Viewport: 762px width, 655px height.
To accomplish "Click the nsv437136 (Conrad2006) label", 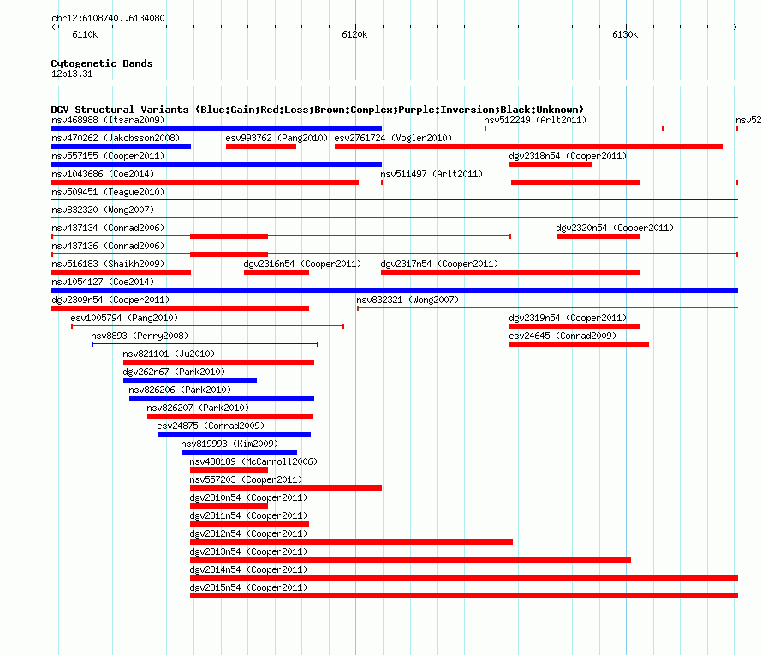I will [108, 246].
